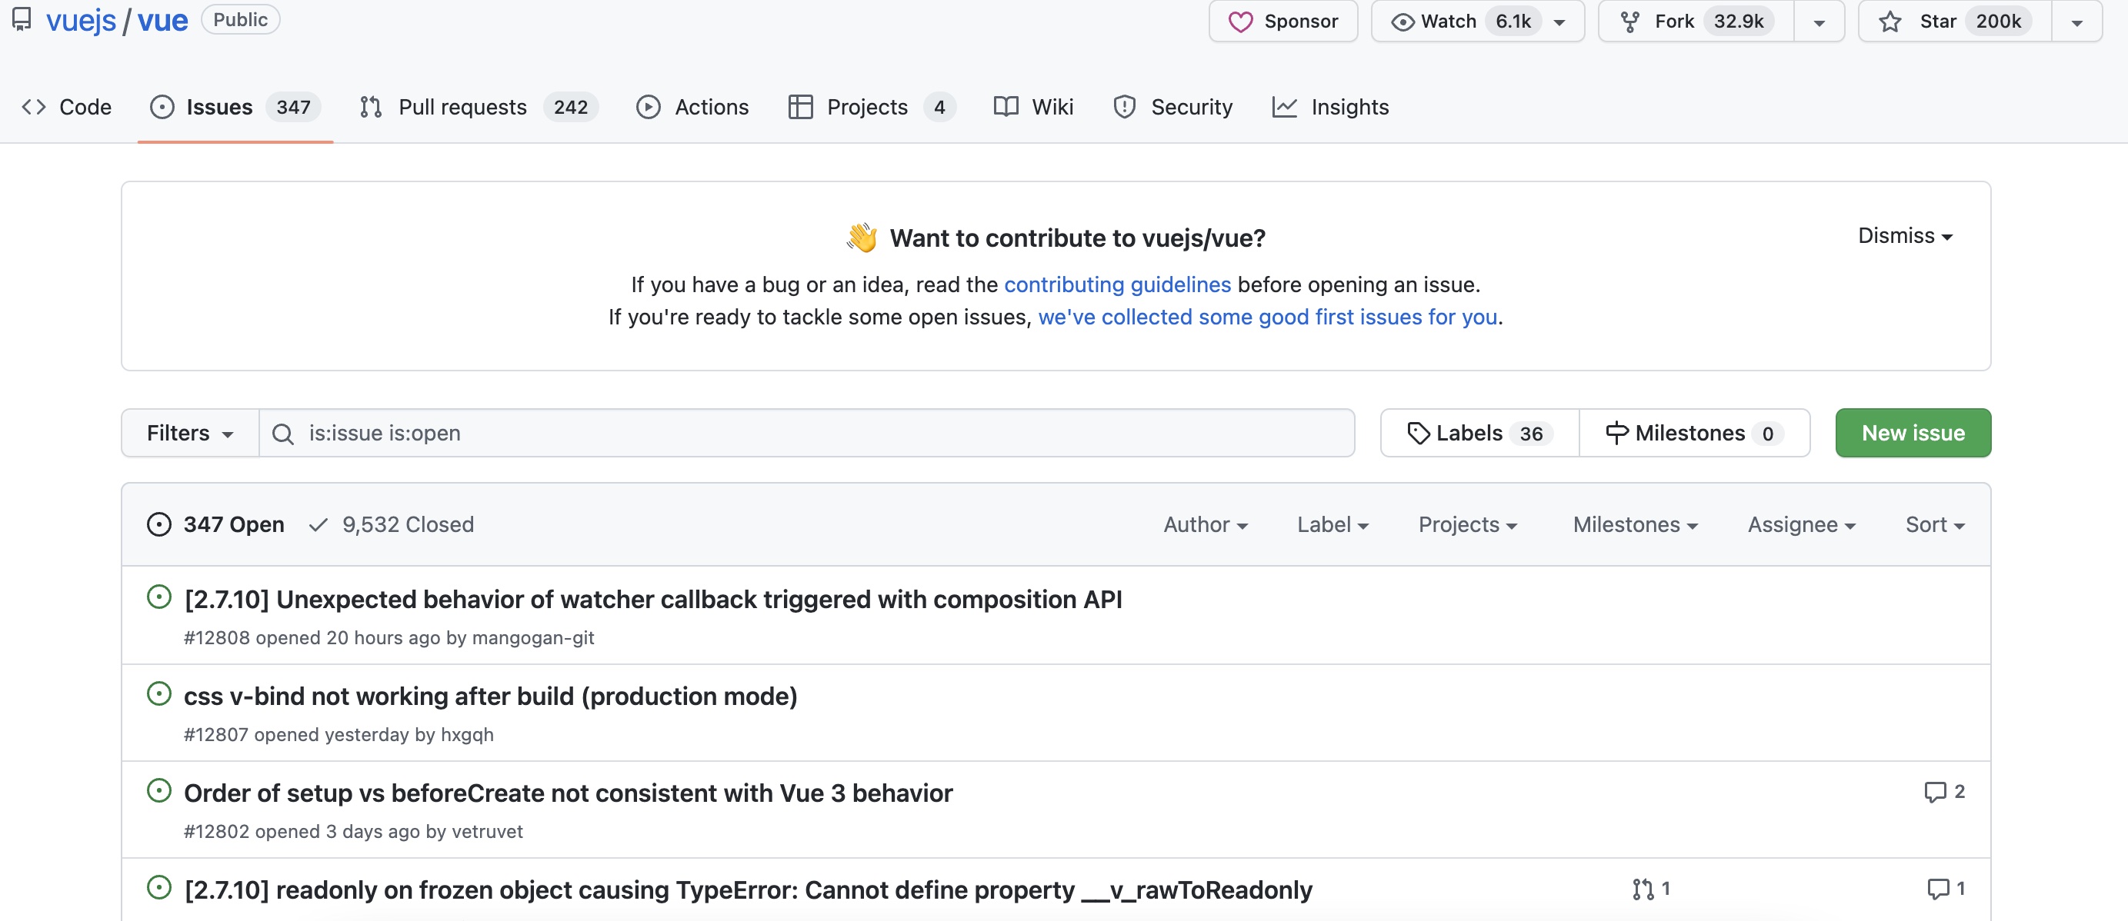Open the Code tab via its angle-brackets icon
Image resolution: width=2128 pixels, height=921 pixels.
(34, 106)
